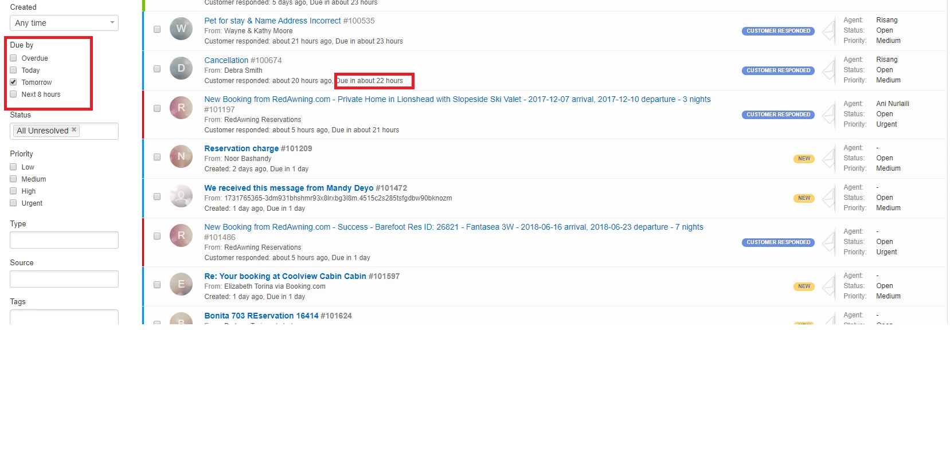The image size is (950, 464).
Task: Select ticket #101486 checkbox
Action: [157, 236]
